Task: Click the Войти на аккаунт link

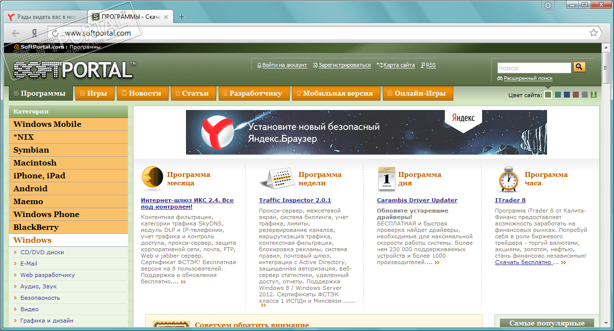Action: (x=285, y=65)
